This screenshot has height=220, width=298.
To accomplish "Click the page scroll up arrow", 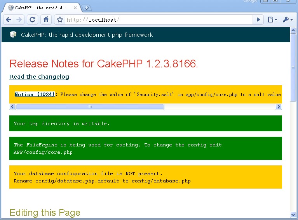I will 293,30.
